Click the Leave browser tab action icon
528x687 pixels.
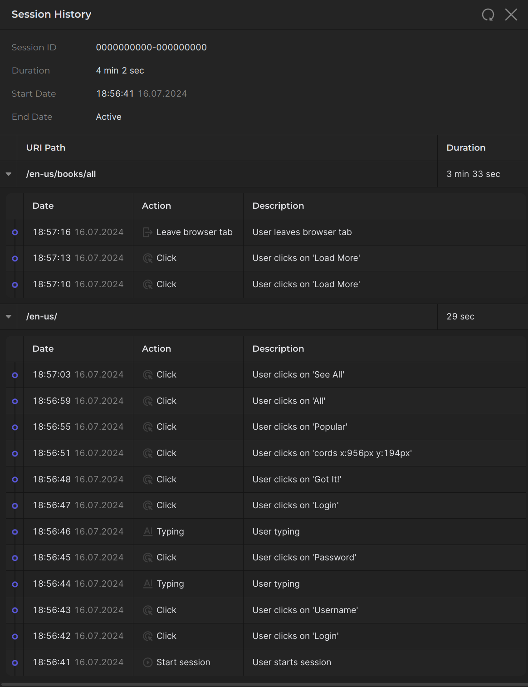(x=147, y=232)
